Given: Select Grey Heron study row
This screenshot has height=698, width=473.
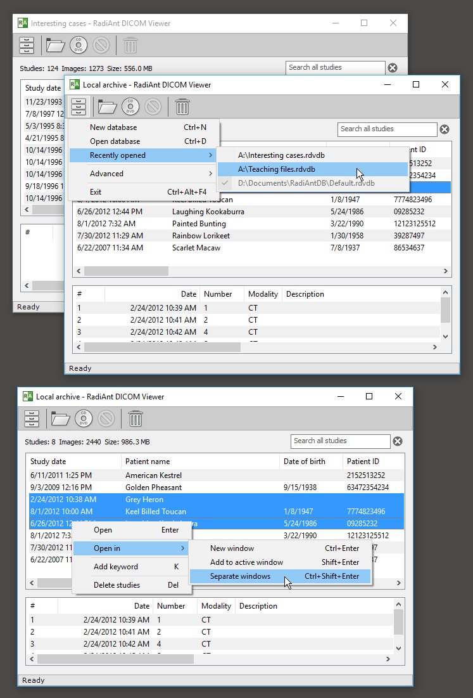Looking at the screenshot, I should (x=216, y=500).
